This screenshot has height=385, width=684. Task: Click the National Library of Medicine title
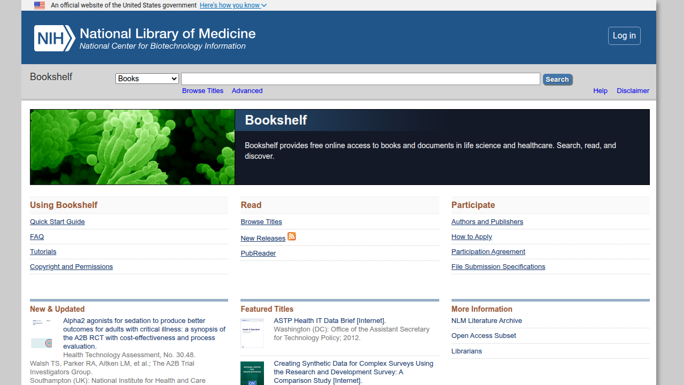click(167, 34)
